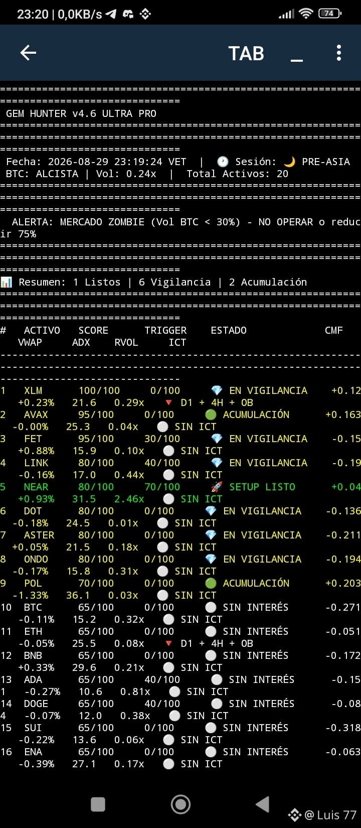Select the SETUP LISTO status text

tap(262, 487)
